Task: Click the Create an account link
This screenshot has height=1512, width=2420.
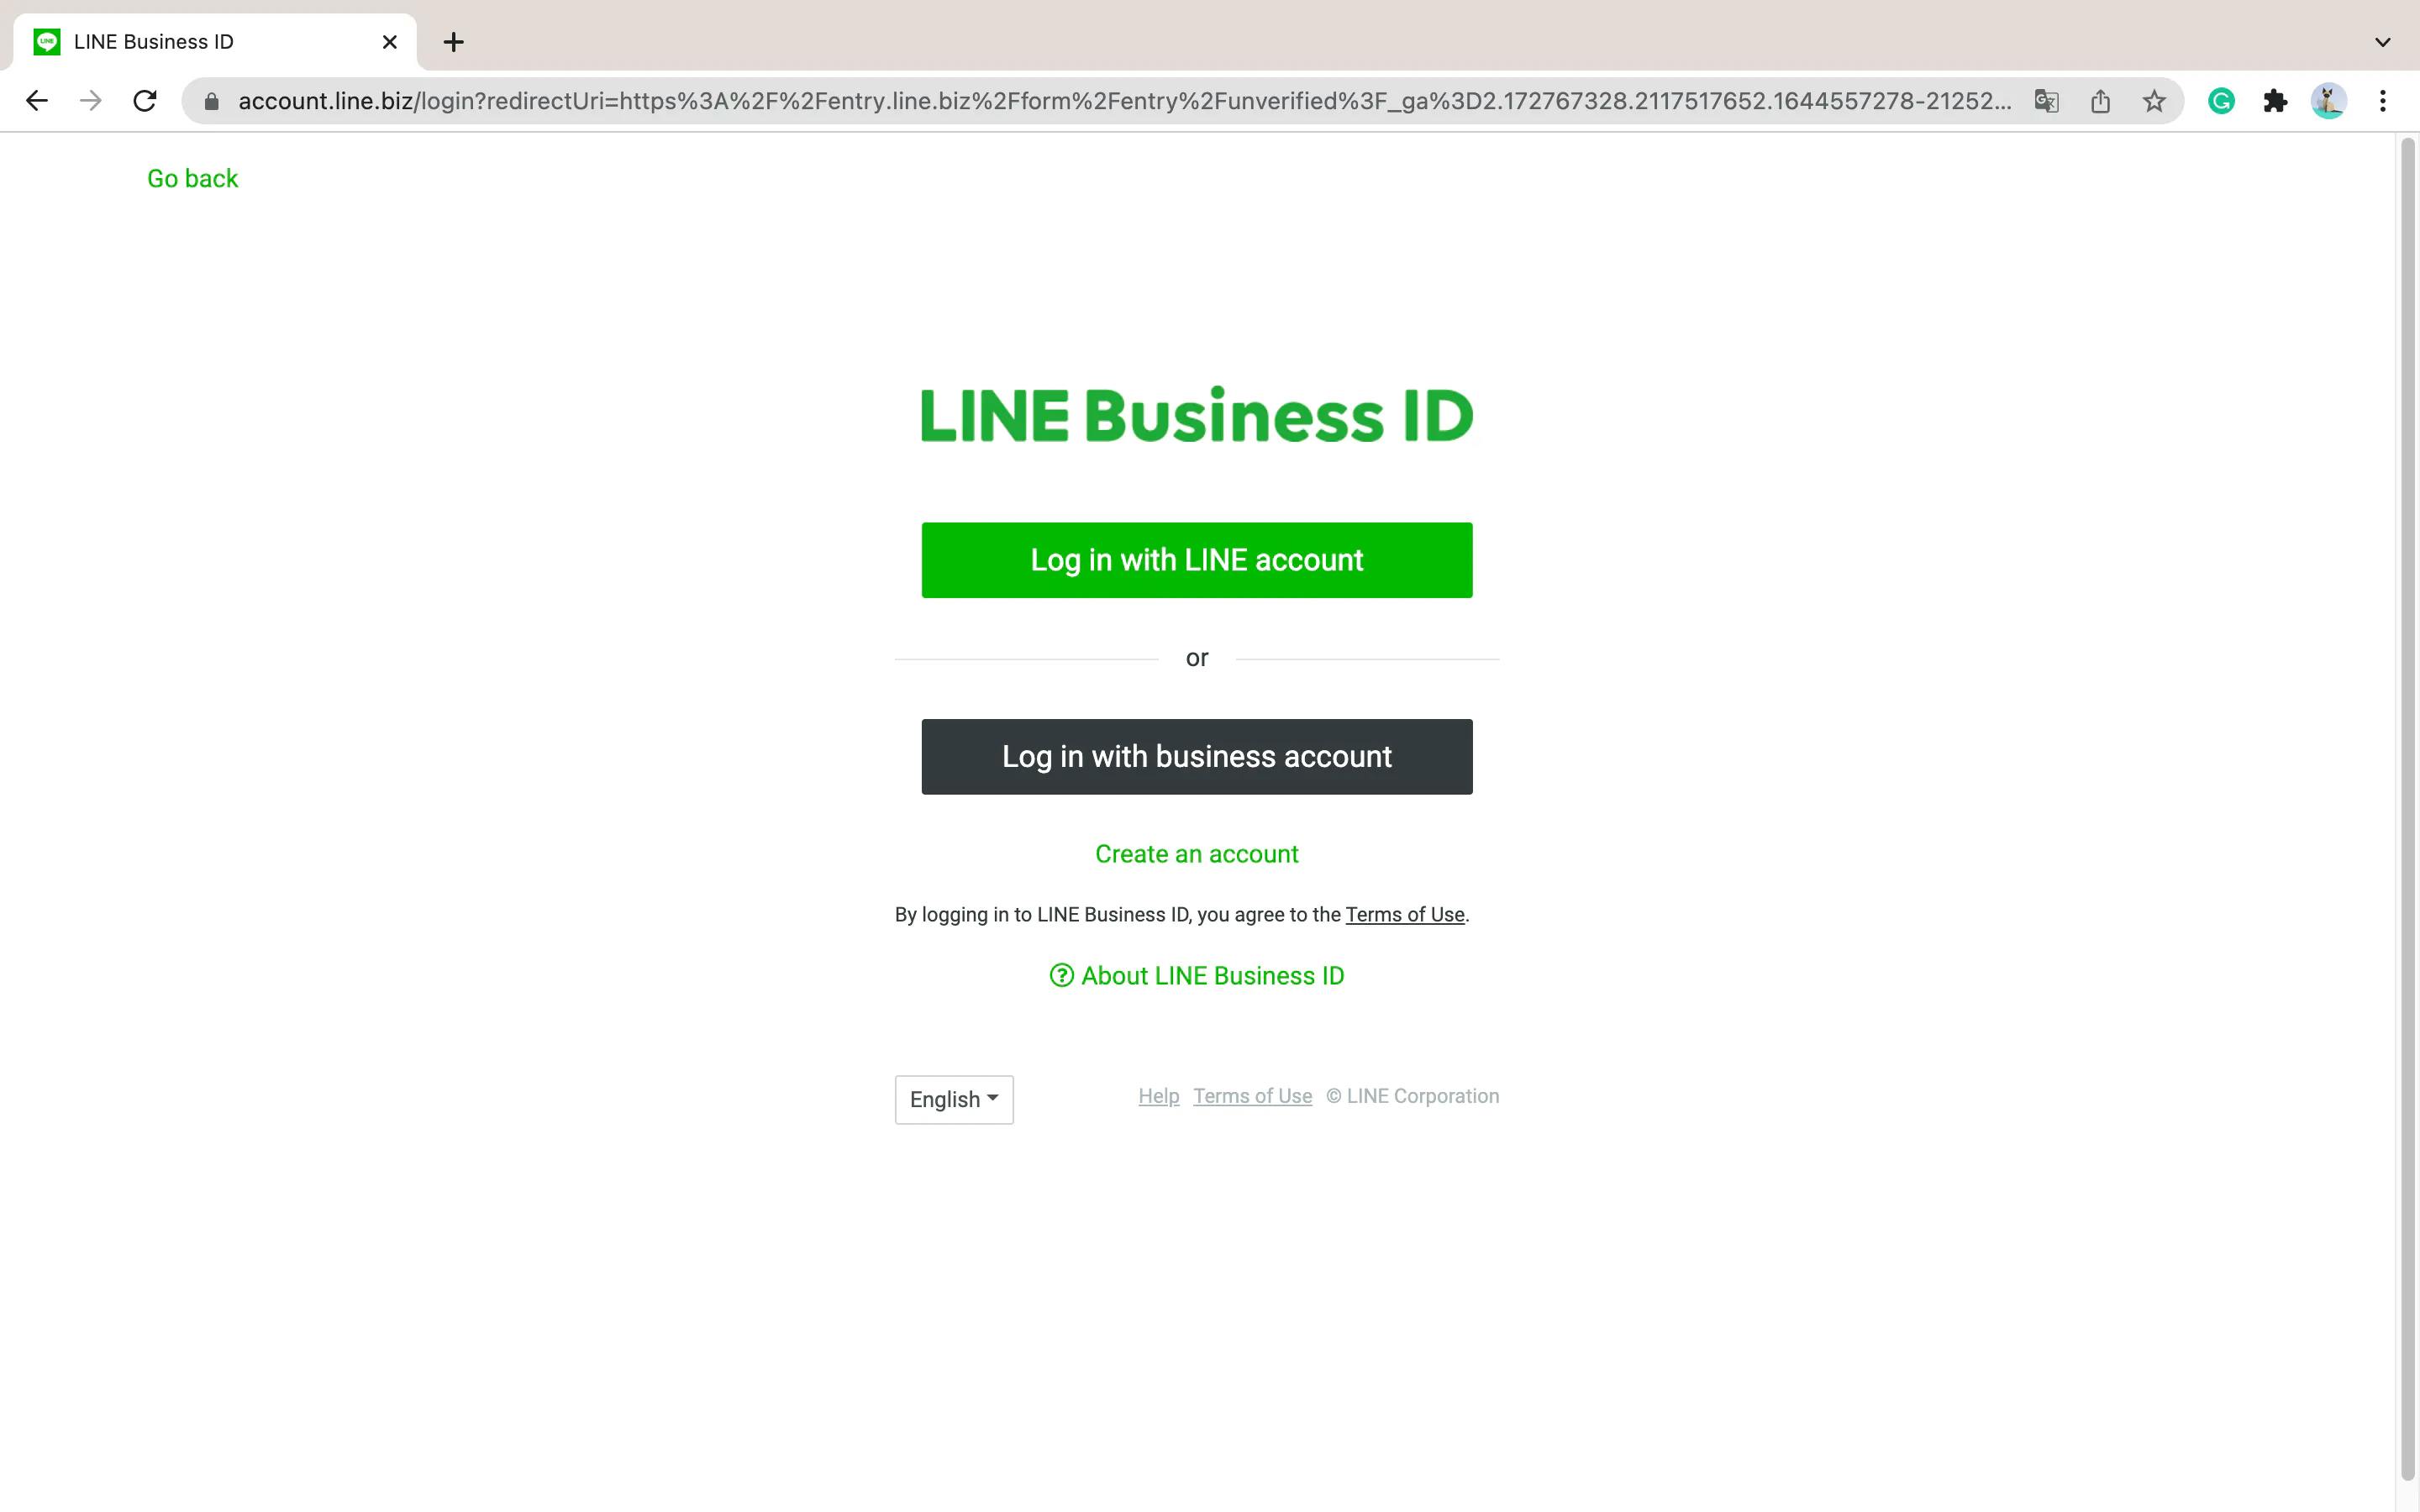Action: tap(1197, 853)
